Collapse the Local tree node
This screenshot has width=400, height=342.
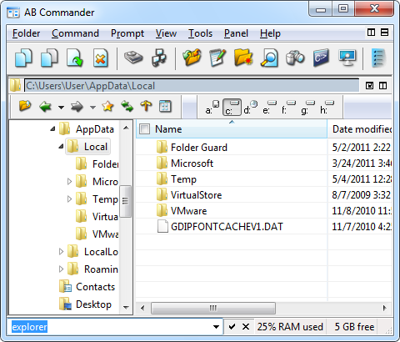(61, 146)
